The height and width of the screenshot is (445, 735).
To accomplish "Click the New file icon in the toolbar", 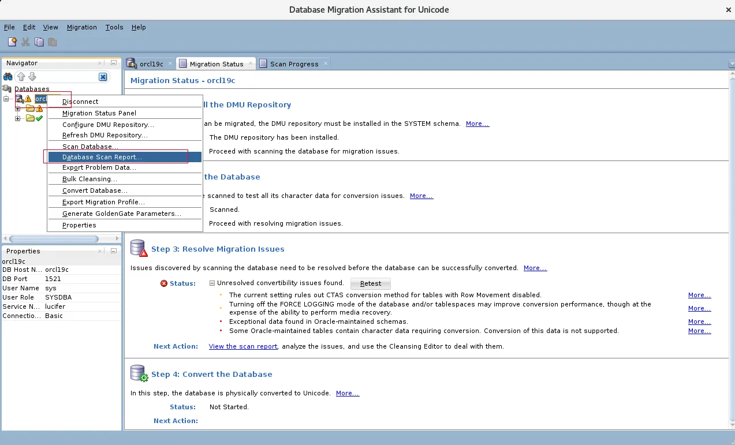I will click(x=12, y=42).
